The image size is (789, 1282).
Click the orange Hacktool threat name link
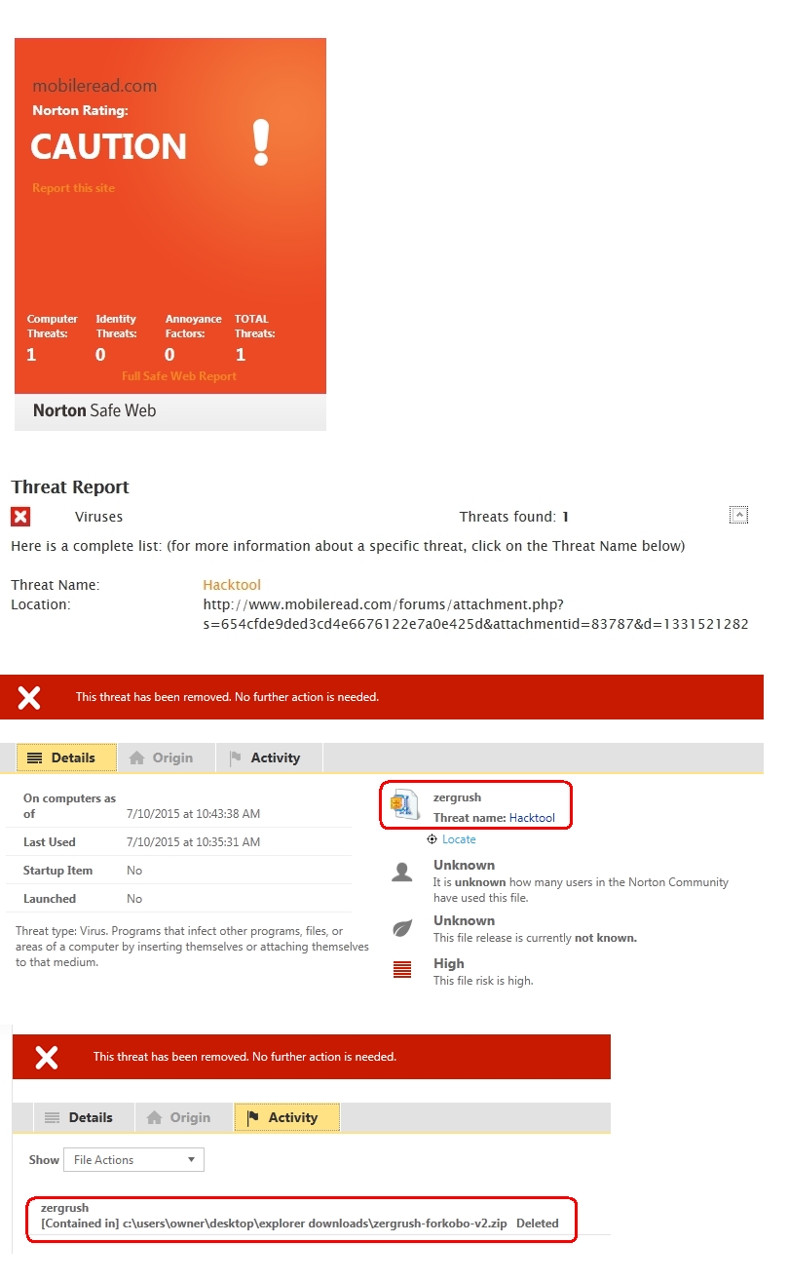[232, 585]
